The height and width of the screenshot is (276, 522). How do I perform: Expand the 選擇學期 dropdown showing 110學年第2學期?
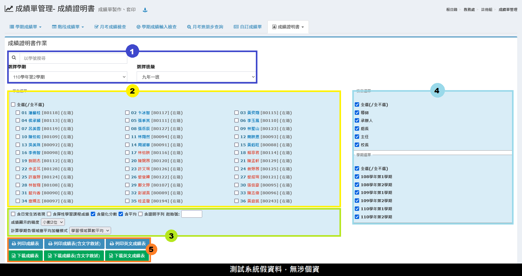click(x=68, y=77)
